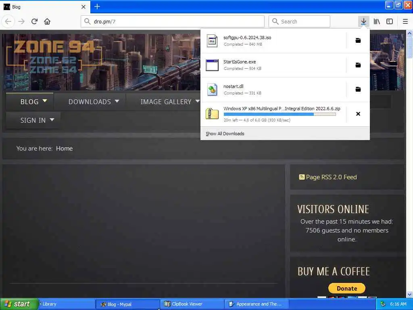Click the page scrollbar up arrow
Image resolution: width=413 pixels, height=310 pixels.
[x=409, y=33]
